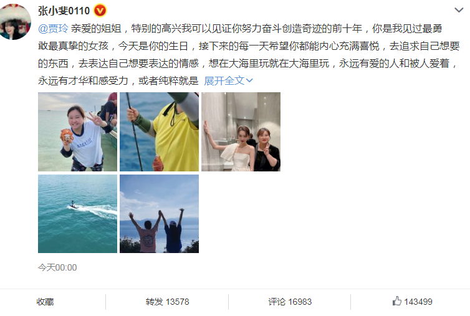Open photo of two people raising arms
The image size is (470, 316).
coord(159,214)
